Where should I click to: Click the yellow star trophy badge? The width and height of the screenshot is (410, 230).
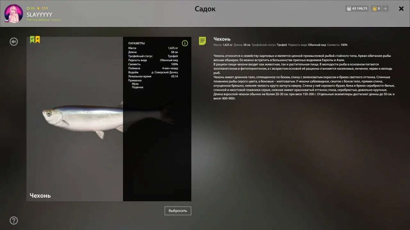pos(37,39)
